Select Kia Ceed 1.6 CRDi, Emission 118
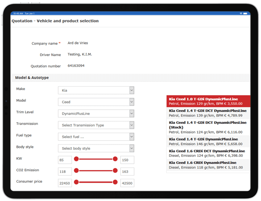Image resolution: width=261 pixels, height=201 pixels. [x=208, y=165]
